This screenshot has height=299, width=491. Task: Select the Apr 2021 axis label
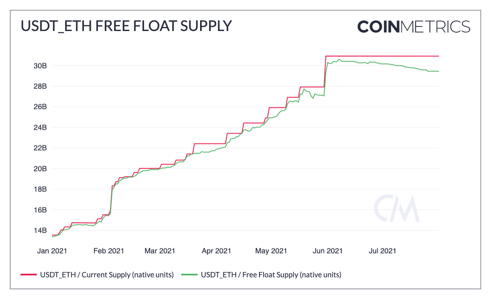click(216, 250)
